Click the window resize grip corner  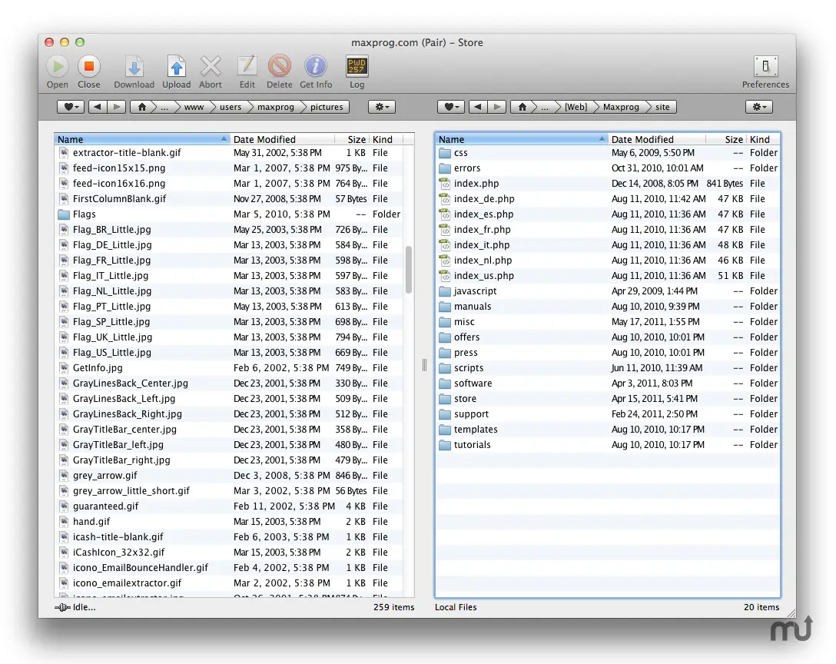(x=791, y=613)
